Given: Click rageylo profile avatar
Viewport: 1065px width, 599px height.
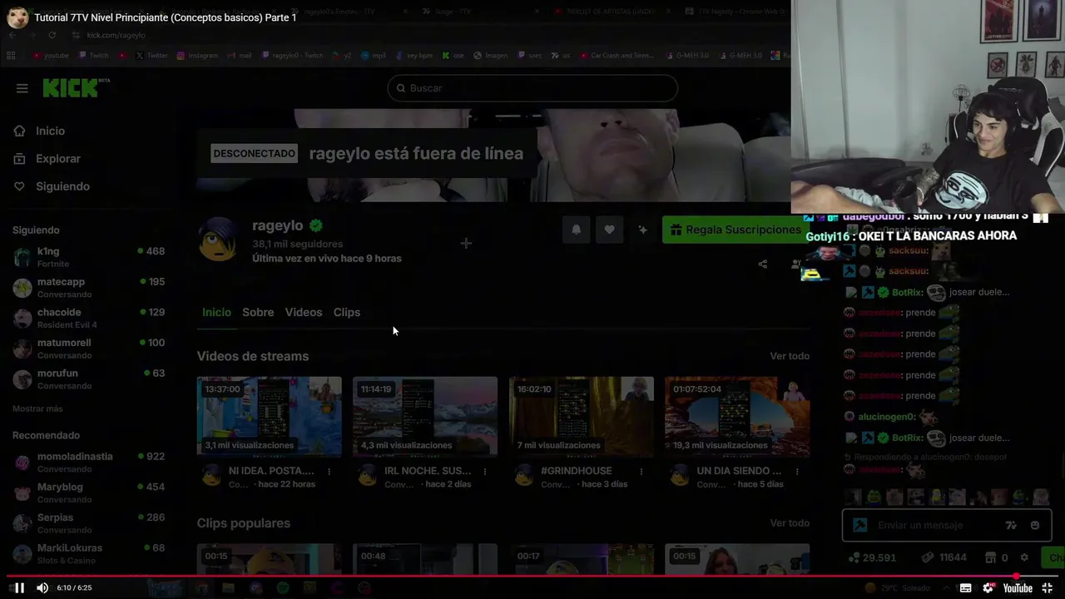Looking at the screenshot, I should 218,240.
